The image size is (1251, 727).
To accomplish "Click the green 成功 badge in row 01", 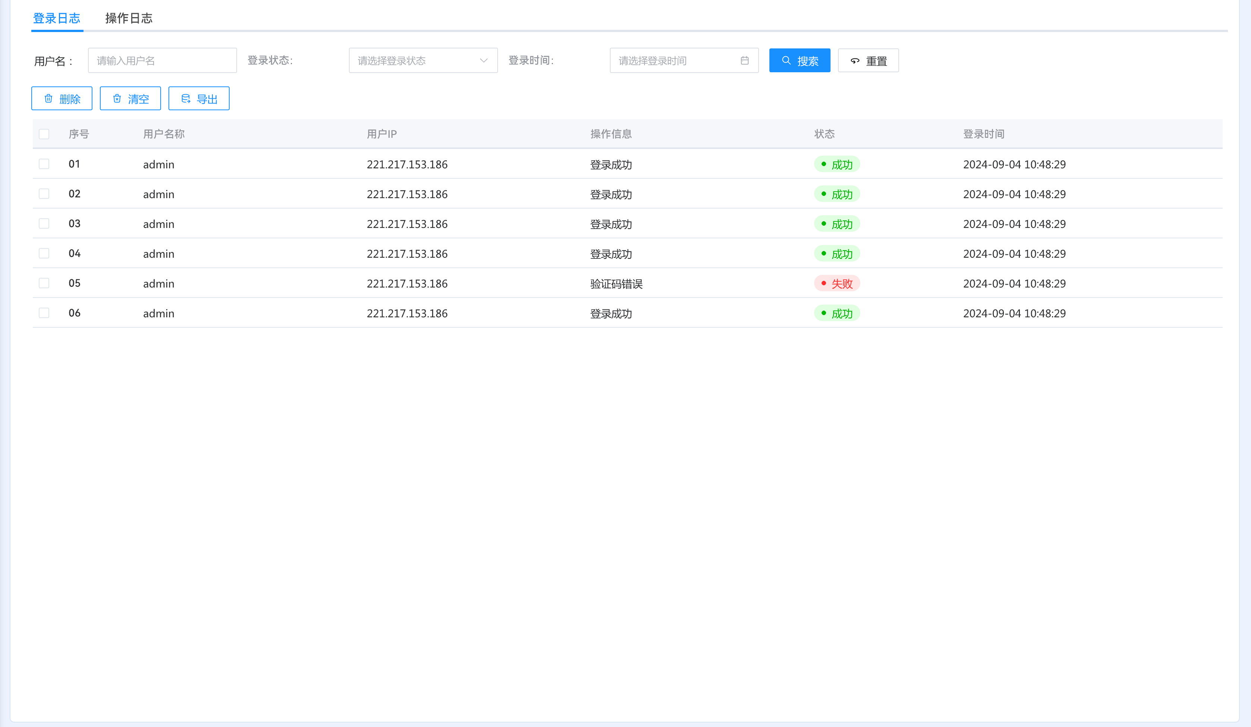I will click(x=837, y=165).
